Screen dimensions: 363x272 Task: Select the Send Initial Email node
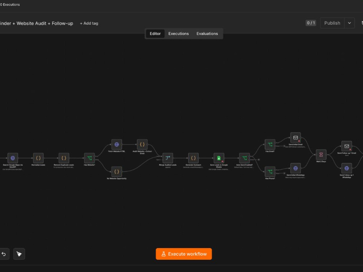click(295, 137)
